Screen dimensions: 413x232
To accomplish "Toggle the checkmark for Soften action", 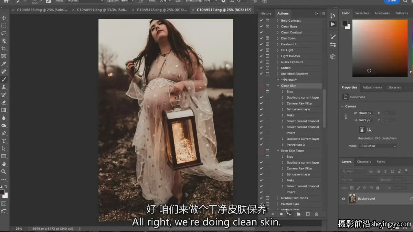I will 261,68.
